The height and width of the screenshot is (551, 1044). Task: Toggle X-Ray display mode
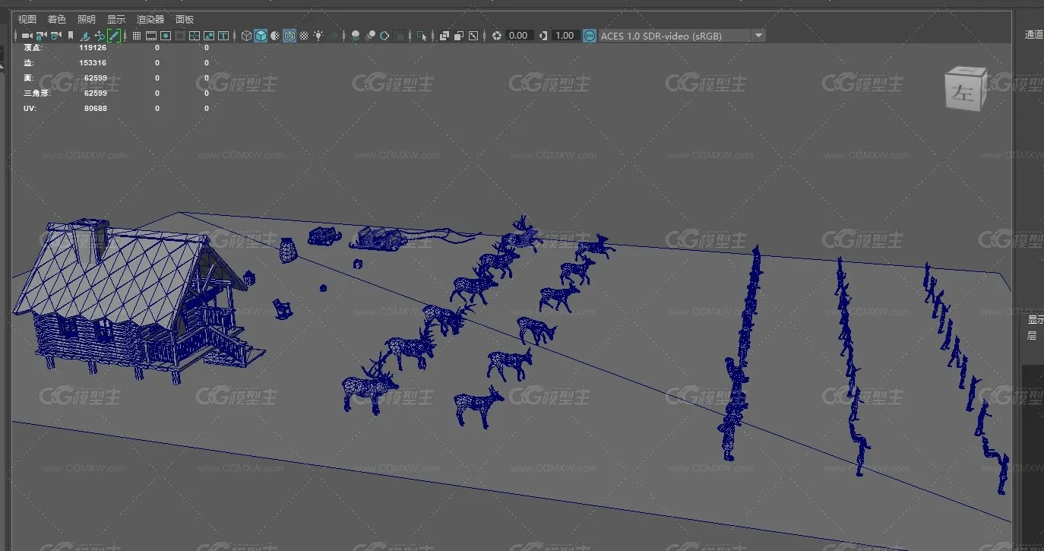pos(444,36)
